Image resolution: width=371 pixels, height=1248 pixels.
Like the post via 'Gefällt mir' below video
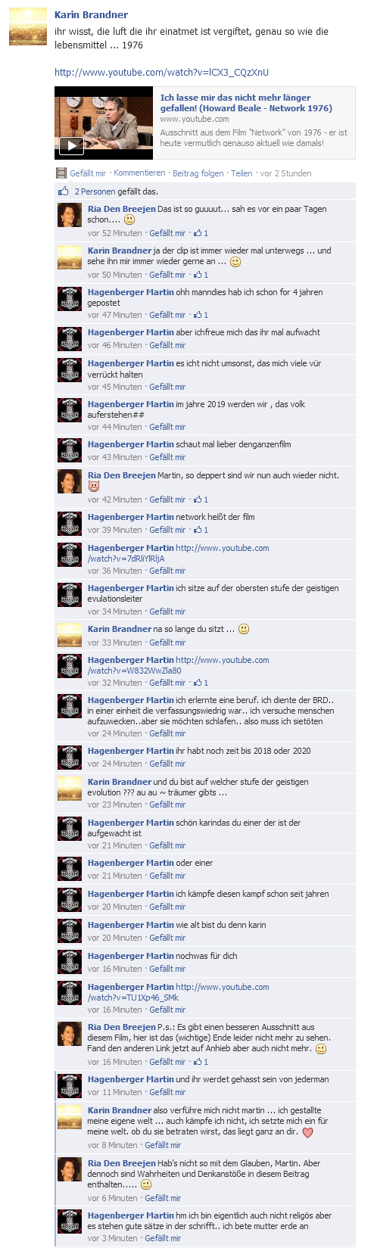click(x=88, y=173)
